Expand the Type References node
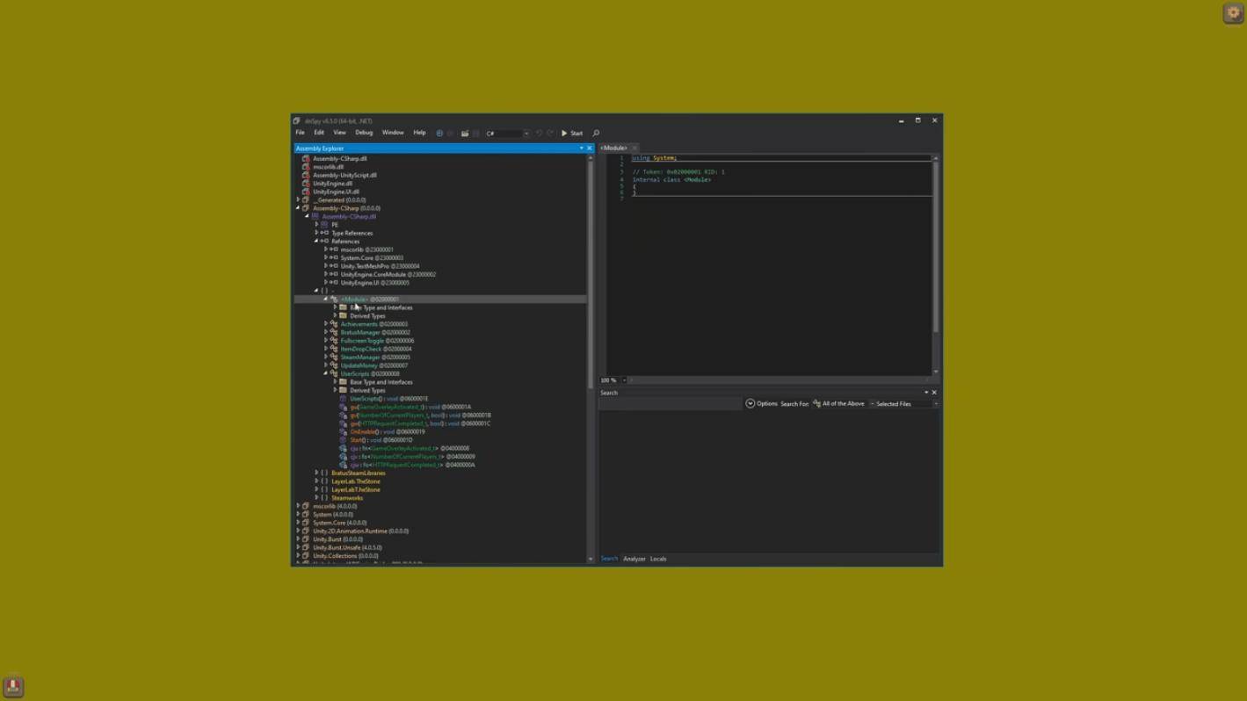 pos(316,233)
